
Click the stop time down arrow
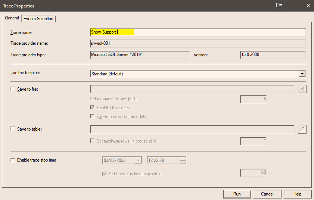click(183, 162)
